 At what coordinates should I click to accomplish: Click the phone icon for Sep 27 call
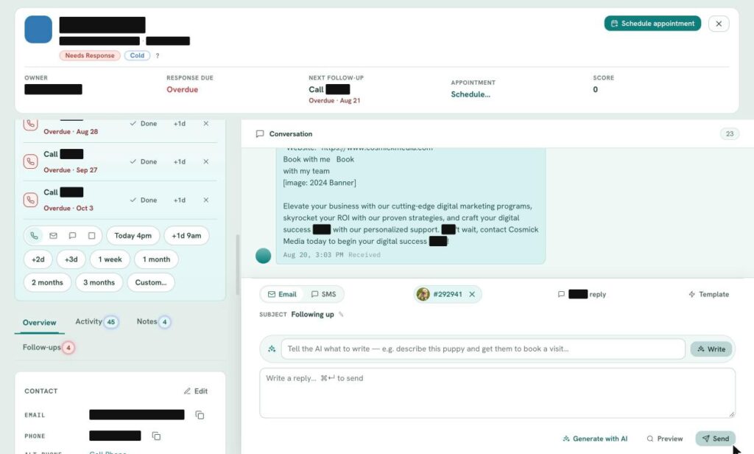point(30,161)
